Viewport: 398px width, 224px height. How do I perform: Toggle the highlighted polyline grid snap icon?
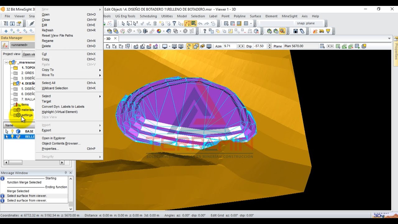pyautogui.click(x=193, y=23)
